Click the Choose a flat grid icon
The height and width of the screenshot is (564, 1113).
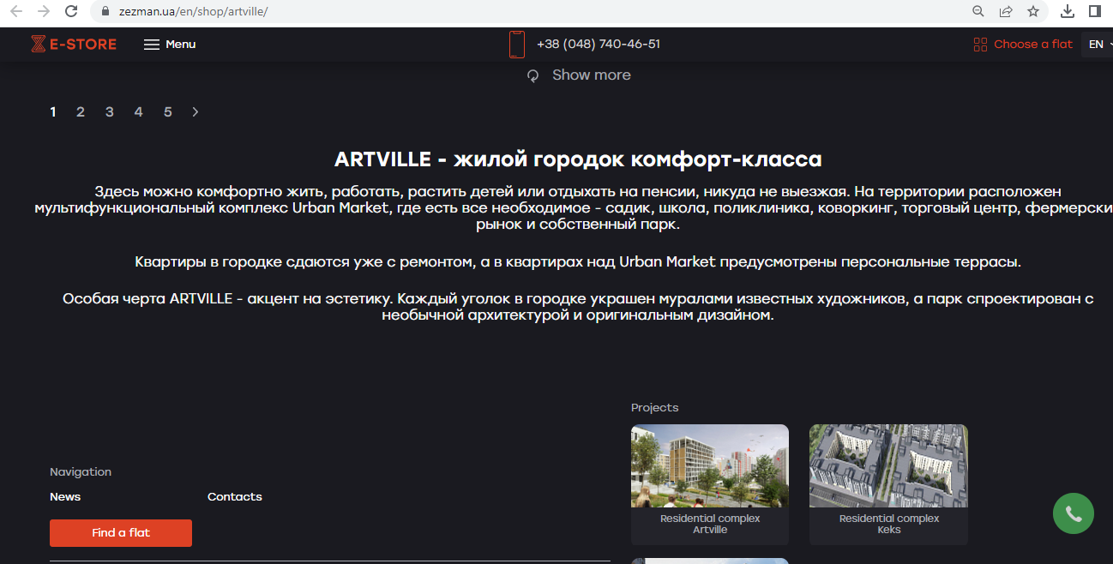tap(981, 45)
